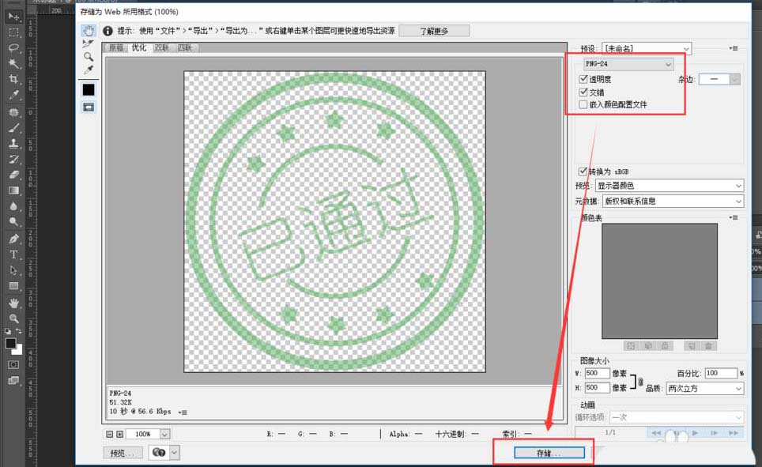Screen dimensions: 762x467
Task: Uncheck the 交错 option
Action: click(x=583, y=91)
